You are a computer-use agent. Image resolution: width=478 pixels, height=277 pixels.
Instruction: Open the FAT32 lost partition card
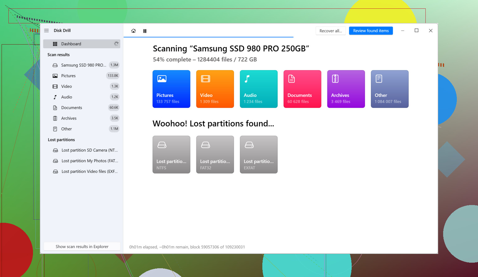215,155
